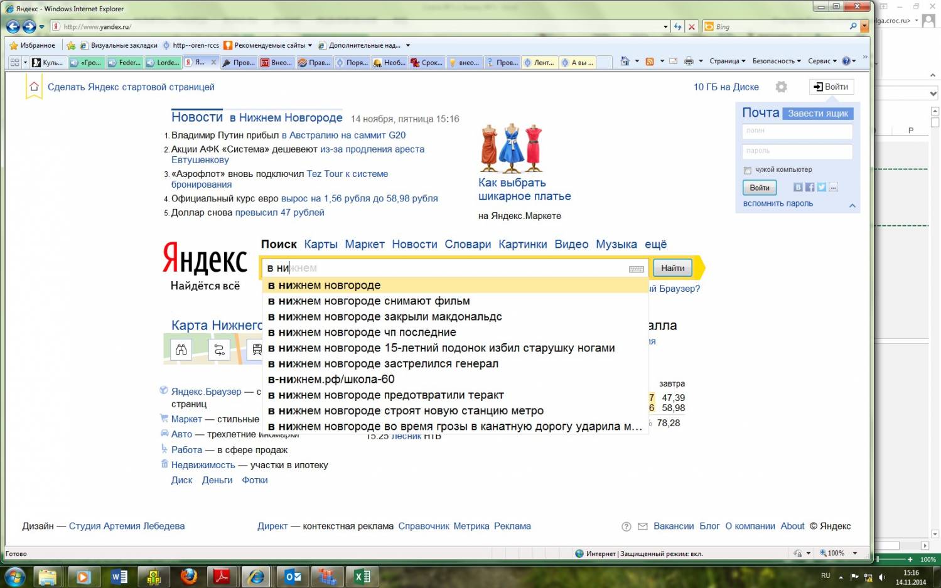Click the Refresh icon beside the address bar
Image resolution: width=941 pixels, height=588 pixels.
click(x=677, y=27)
